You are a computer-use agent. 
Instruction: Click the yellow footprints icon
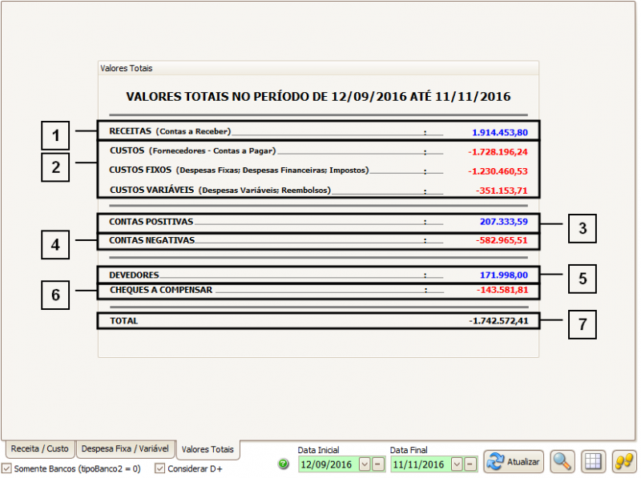(x=623, y=461)
